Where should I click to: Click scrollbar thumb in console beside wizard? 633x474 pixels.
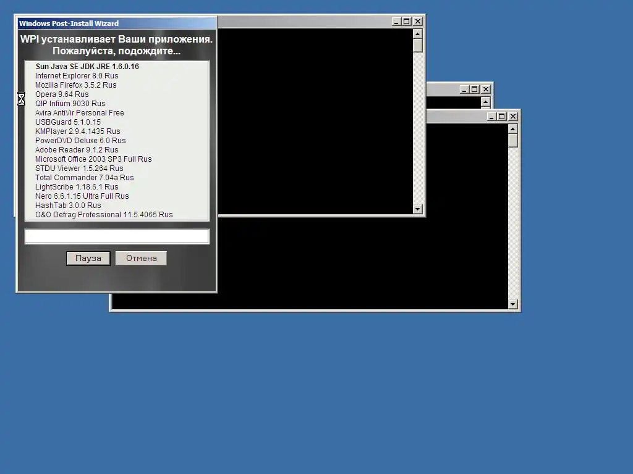pyautogui.click(x=417, y=45)
